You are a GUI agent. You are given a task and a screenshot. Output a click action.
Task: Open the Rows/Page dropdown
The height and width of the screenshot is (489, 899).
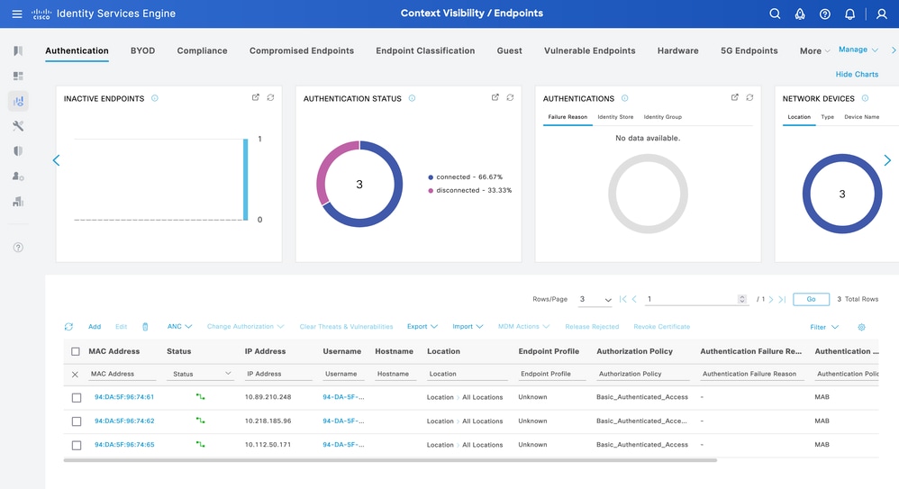pyautogui.click(x=595, y=299)
